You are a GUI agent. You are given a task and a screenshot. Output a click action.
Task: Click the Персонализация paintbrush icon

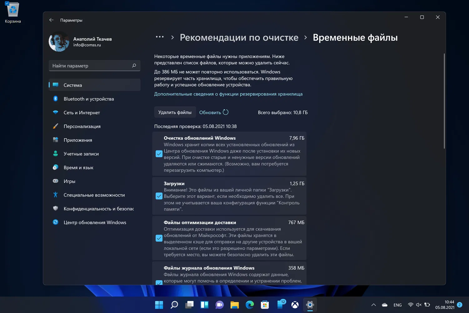pos(56,126)
